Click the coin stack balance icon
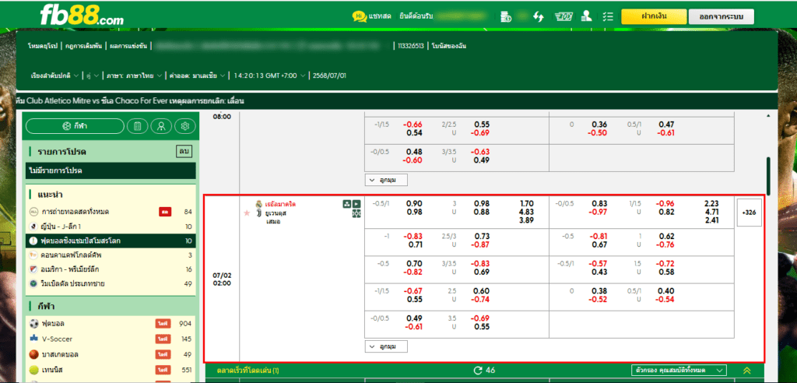797x383 pixels. [x=506, y=16]
